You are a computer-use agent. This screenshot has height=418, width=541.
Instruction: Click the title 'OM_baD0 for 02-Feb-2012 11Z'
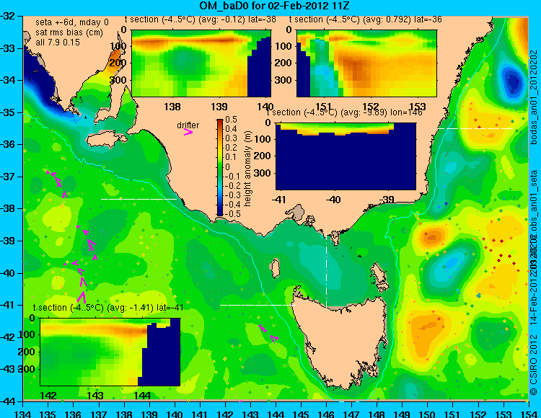click(x=274, y=6)
